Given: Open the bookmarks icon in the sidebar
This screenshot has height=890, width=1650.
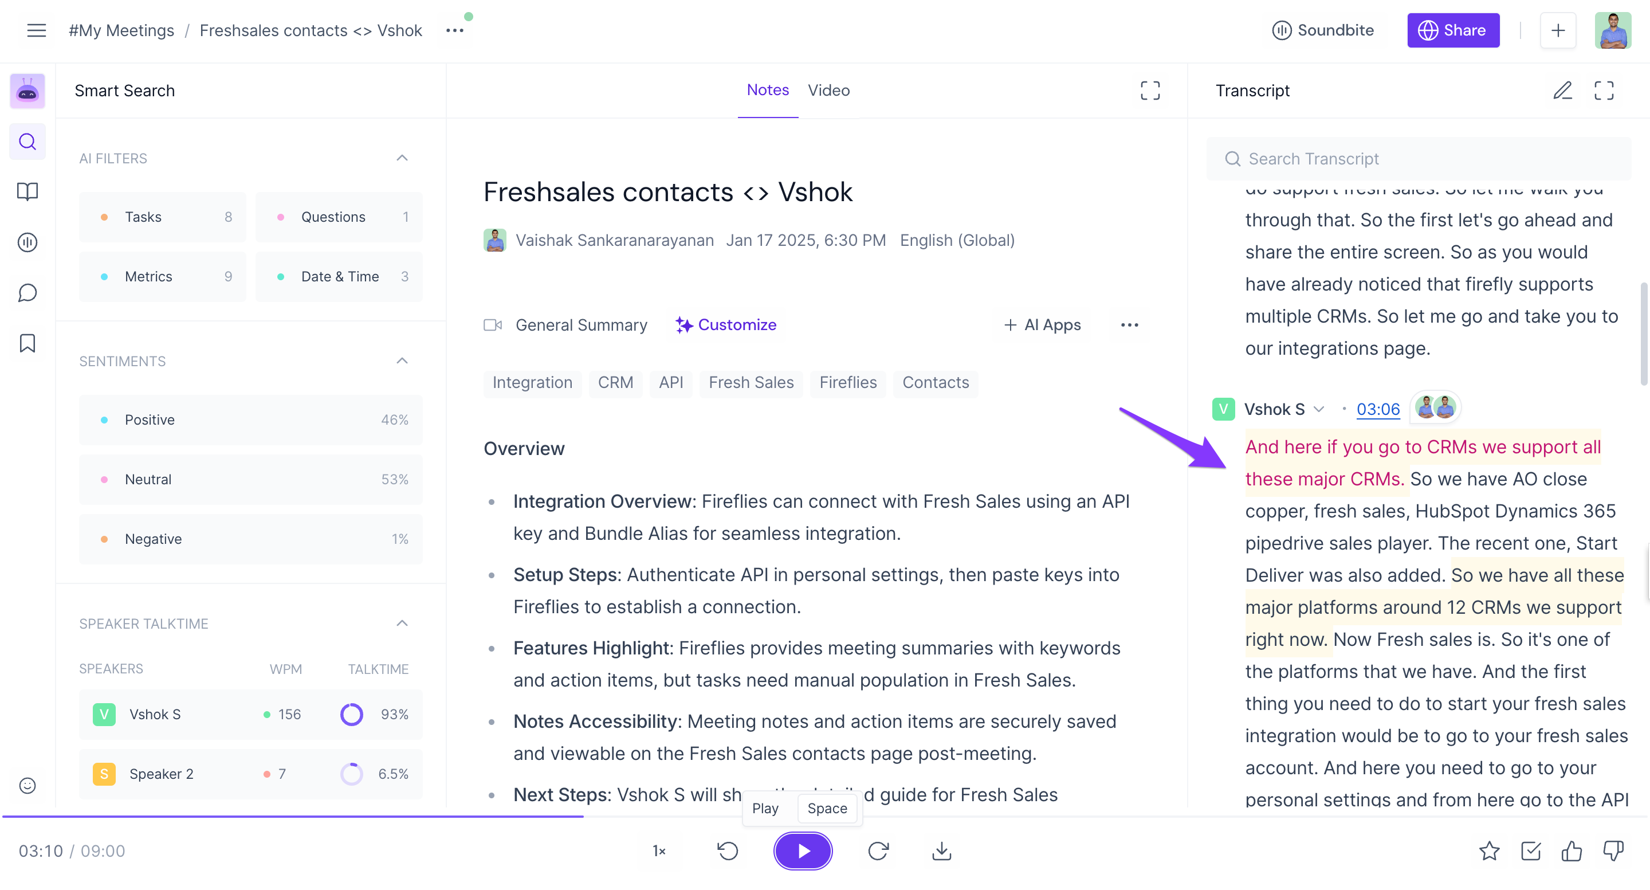Looking at the screenshot, I should 27,343.
